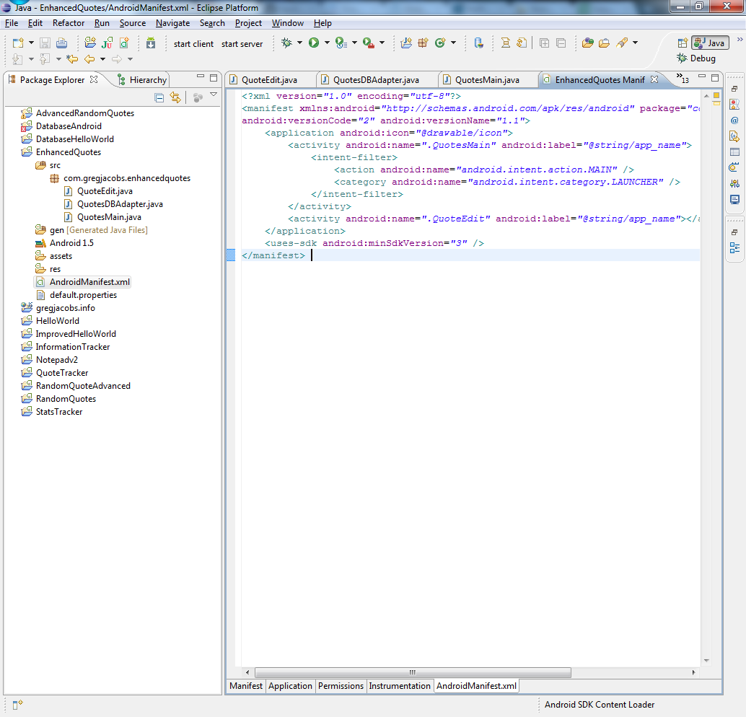746x717 pixels.
Task: Select the Save icon on the toolbar
Action: (x=45, y=43)
